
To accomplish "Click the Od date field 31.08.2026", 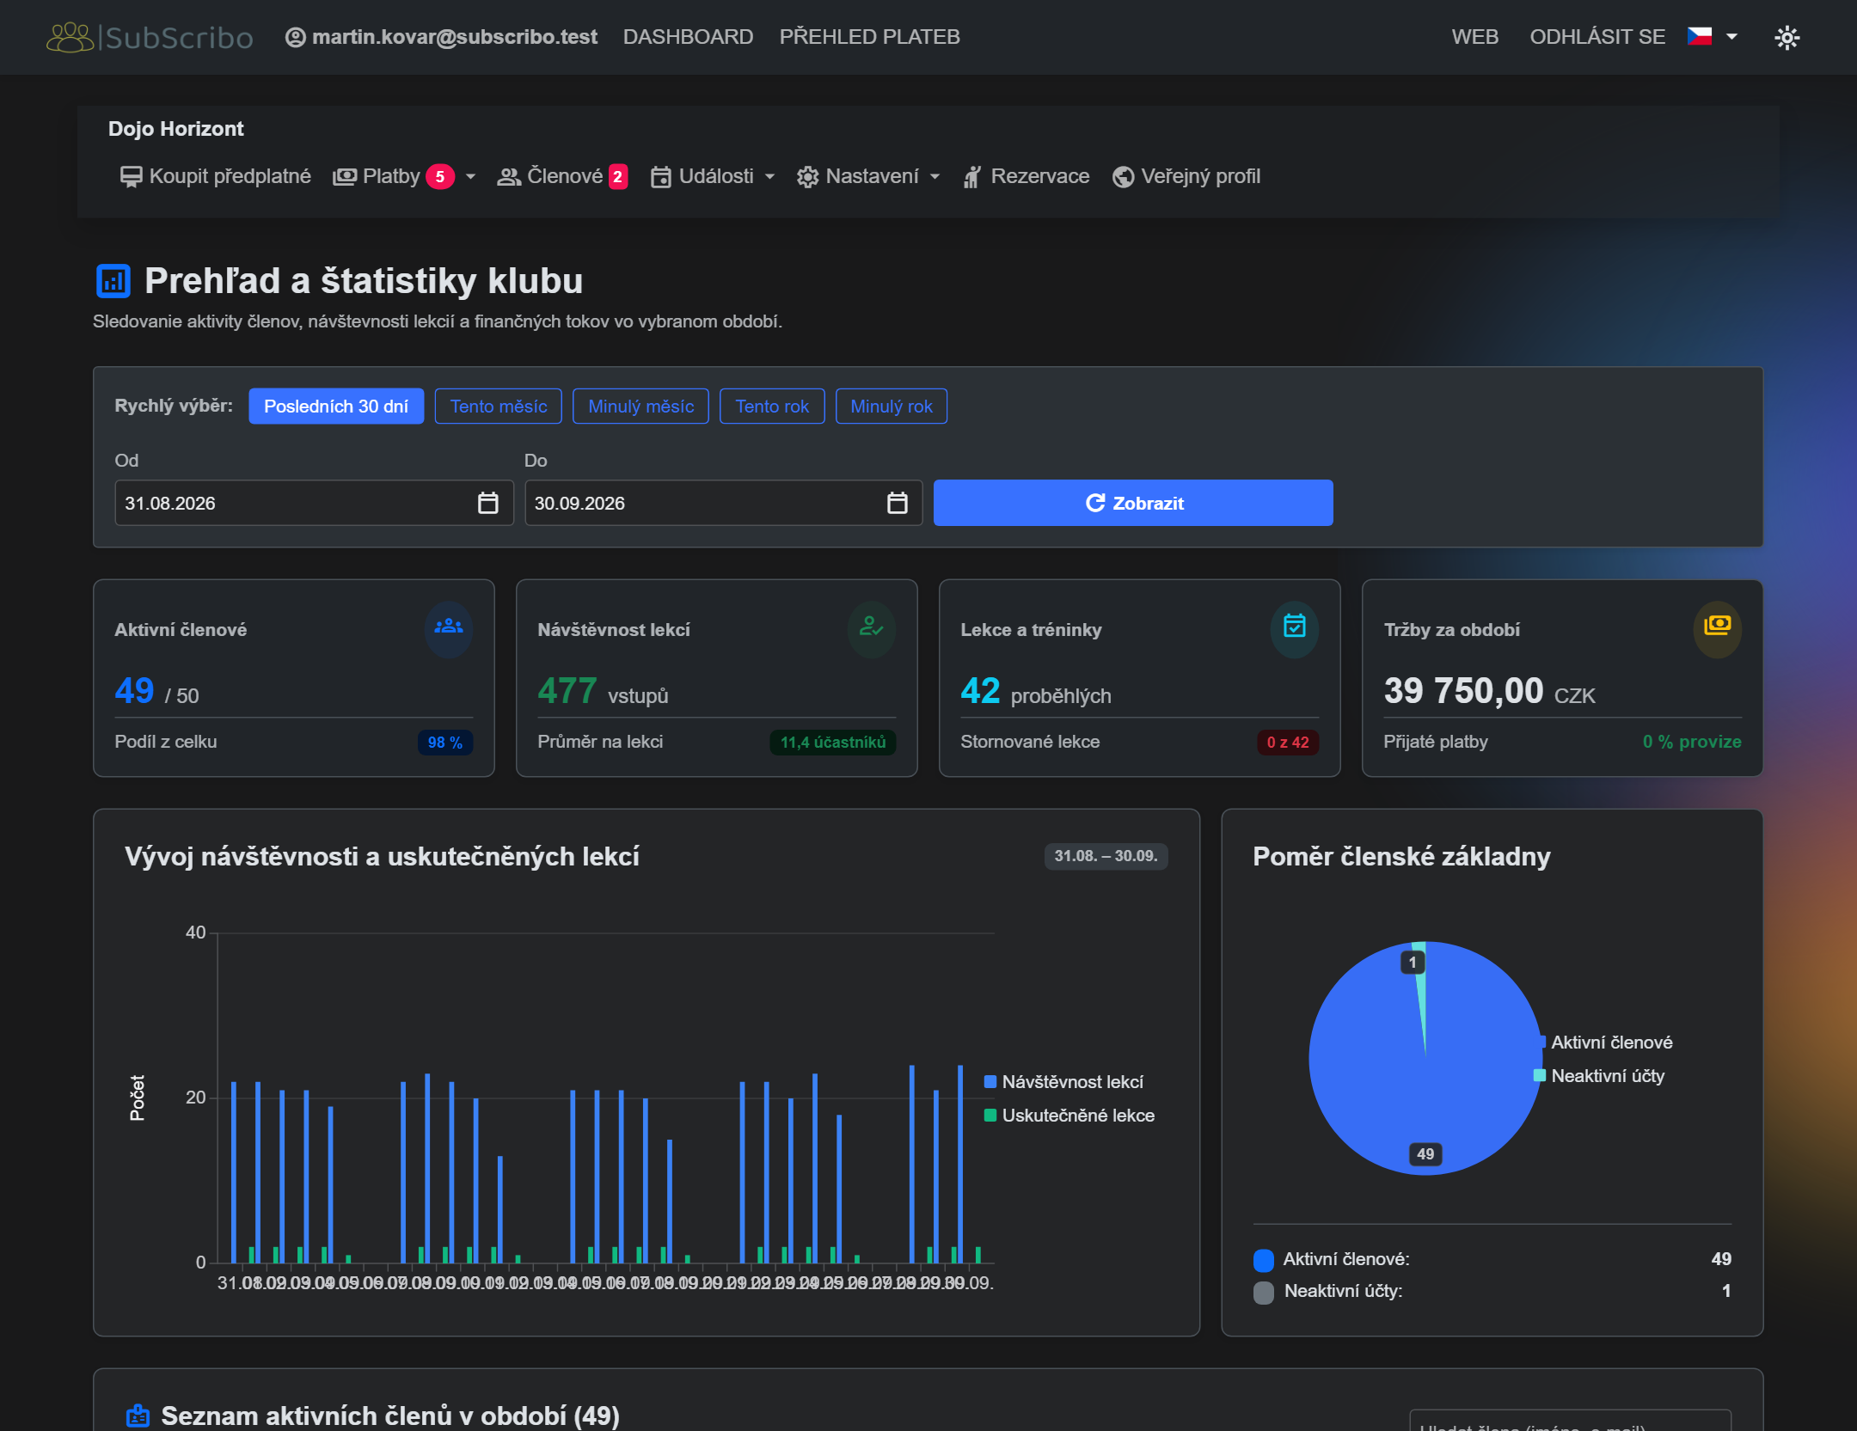I will (x=314, y=503).
